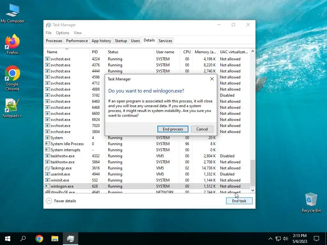Viewport: 327px width, 245px height.
Task: Confirm with End process button
Action: click(x=173, y=129)
